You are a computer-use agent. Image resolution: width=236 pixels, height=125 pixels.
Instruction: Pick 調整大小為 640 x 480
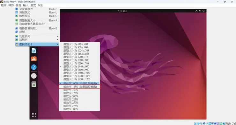(x=79, y=44)
